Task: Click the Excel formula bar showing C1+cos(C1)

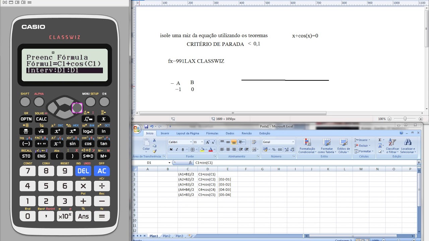Action: point(305,163)
